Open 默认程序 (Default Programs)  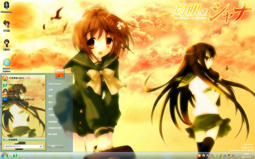(53, 134)
